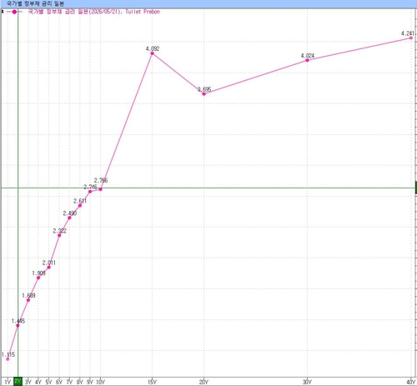
Task: Click the Tullet Prebon legend series label
Action: point(93,12)
